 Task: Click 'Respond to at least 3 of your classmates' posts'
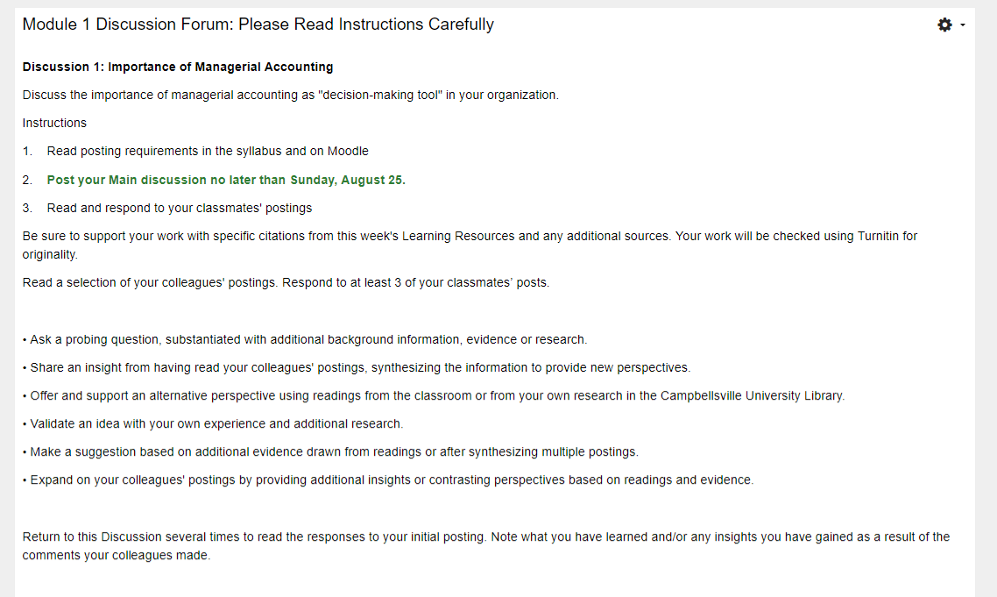pyautogui.click(x=416, y=282)
